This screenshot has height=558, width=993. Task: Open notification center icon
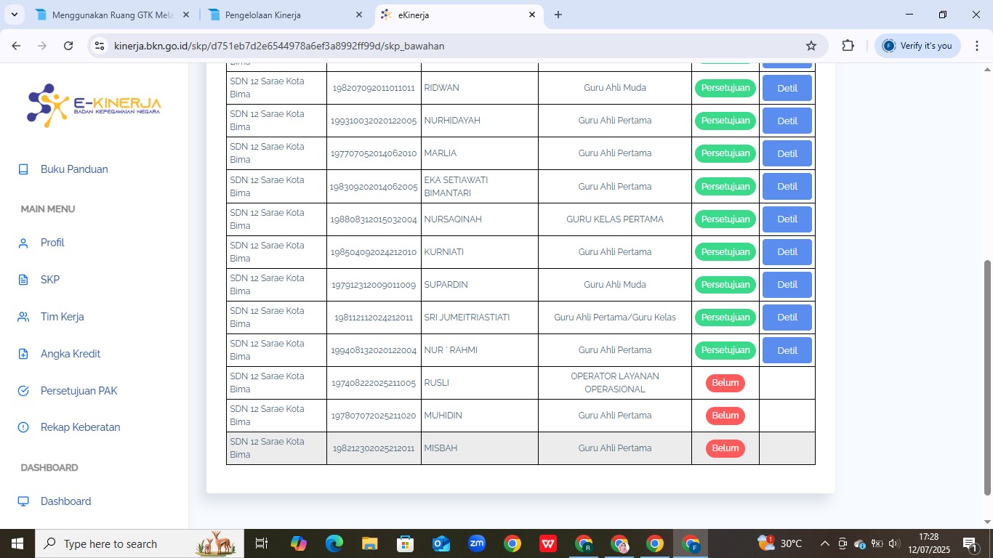tap(970, 543)
